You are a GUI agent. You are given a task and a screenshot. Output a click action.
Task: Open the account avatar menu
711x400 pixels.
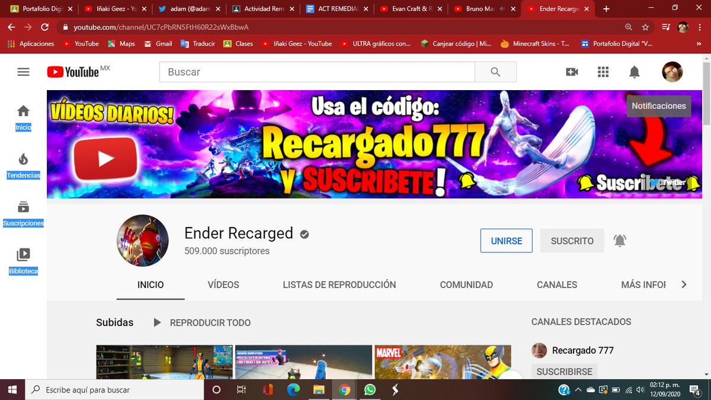click(672, 72)
